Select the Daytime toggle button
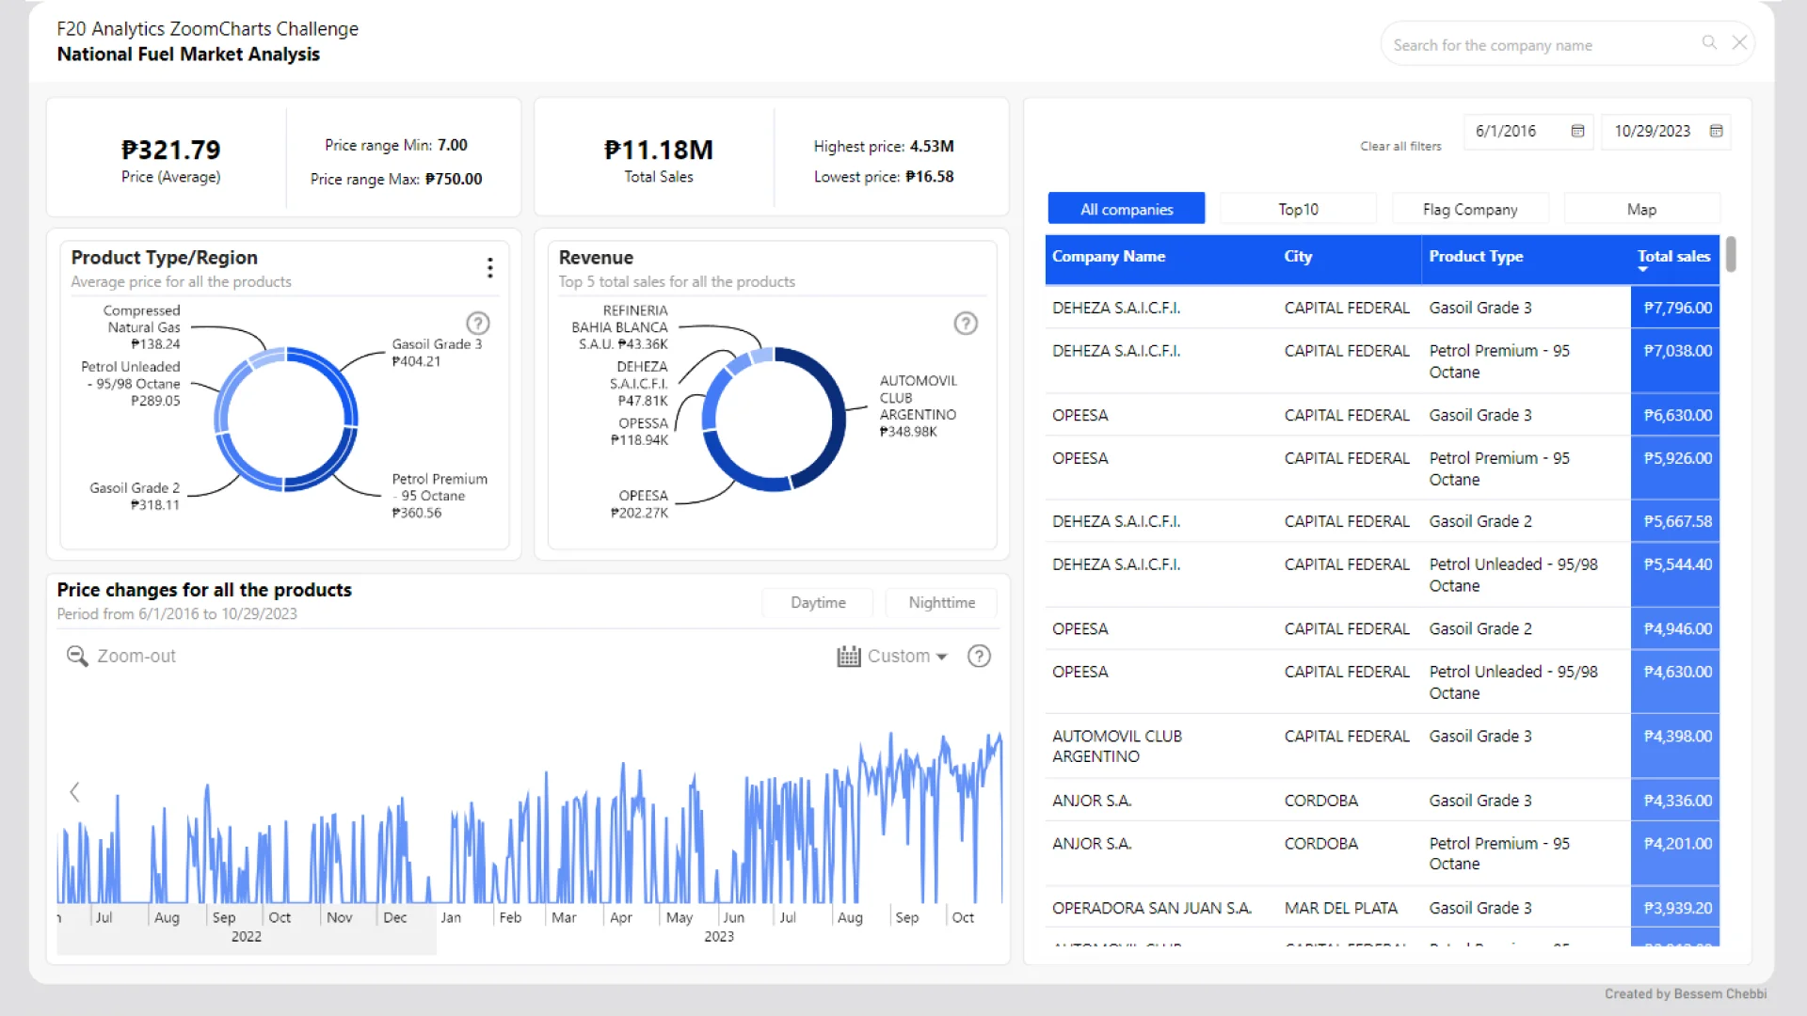This screenshot has width=1807, height=1016. pyautogui.click(x=818, y=602)
